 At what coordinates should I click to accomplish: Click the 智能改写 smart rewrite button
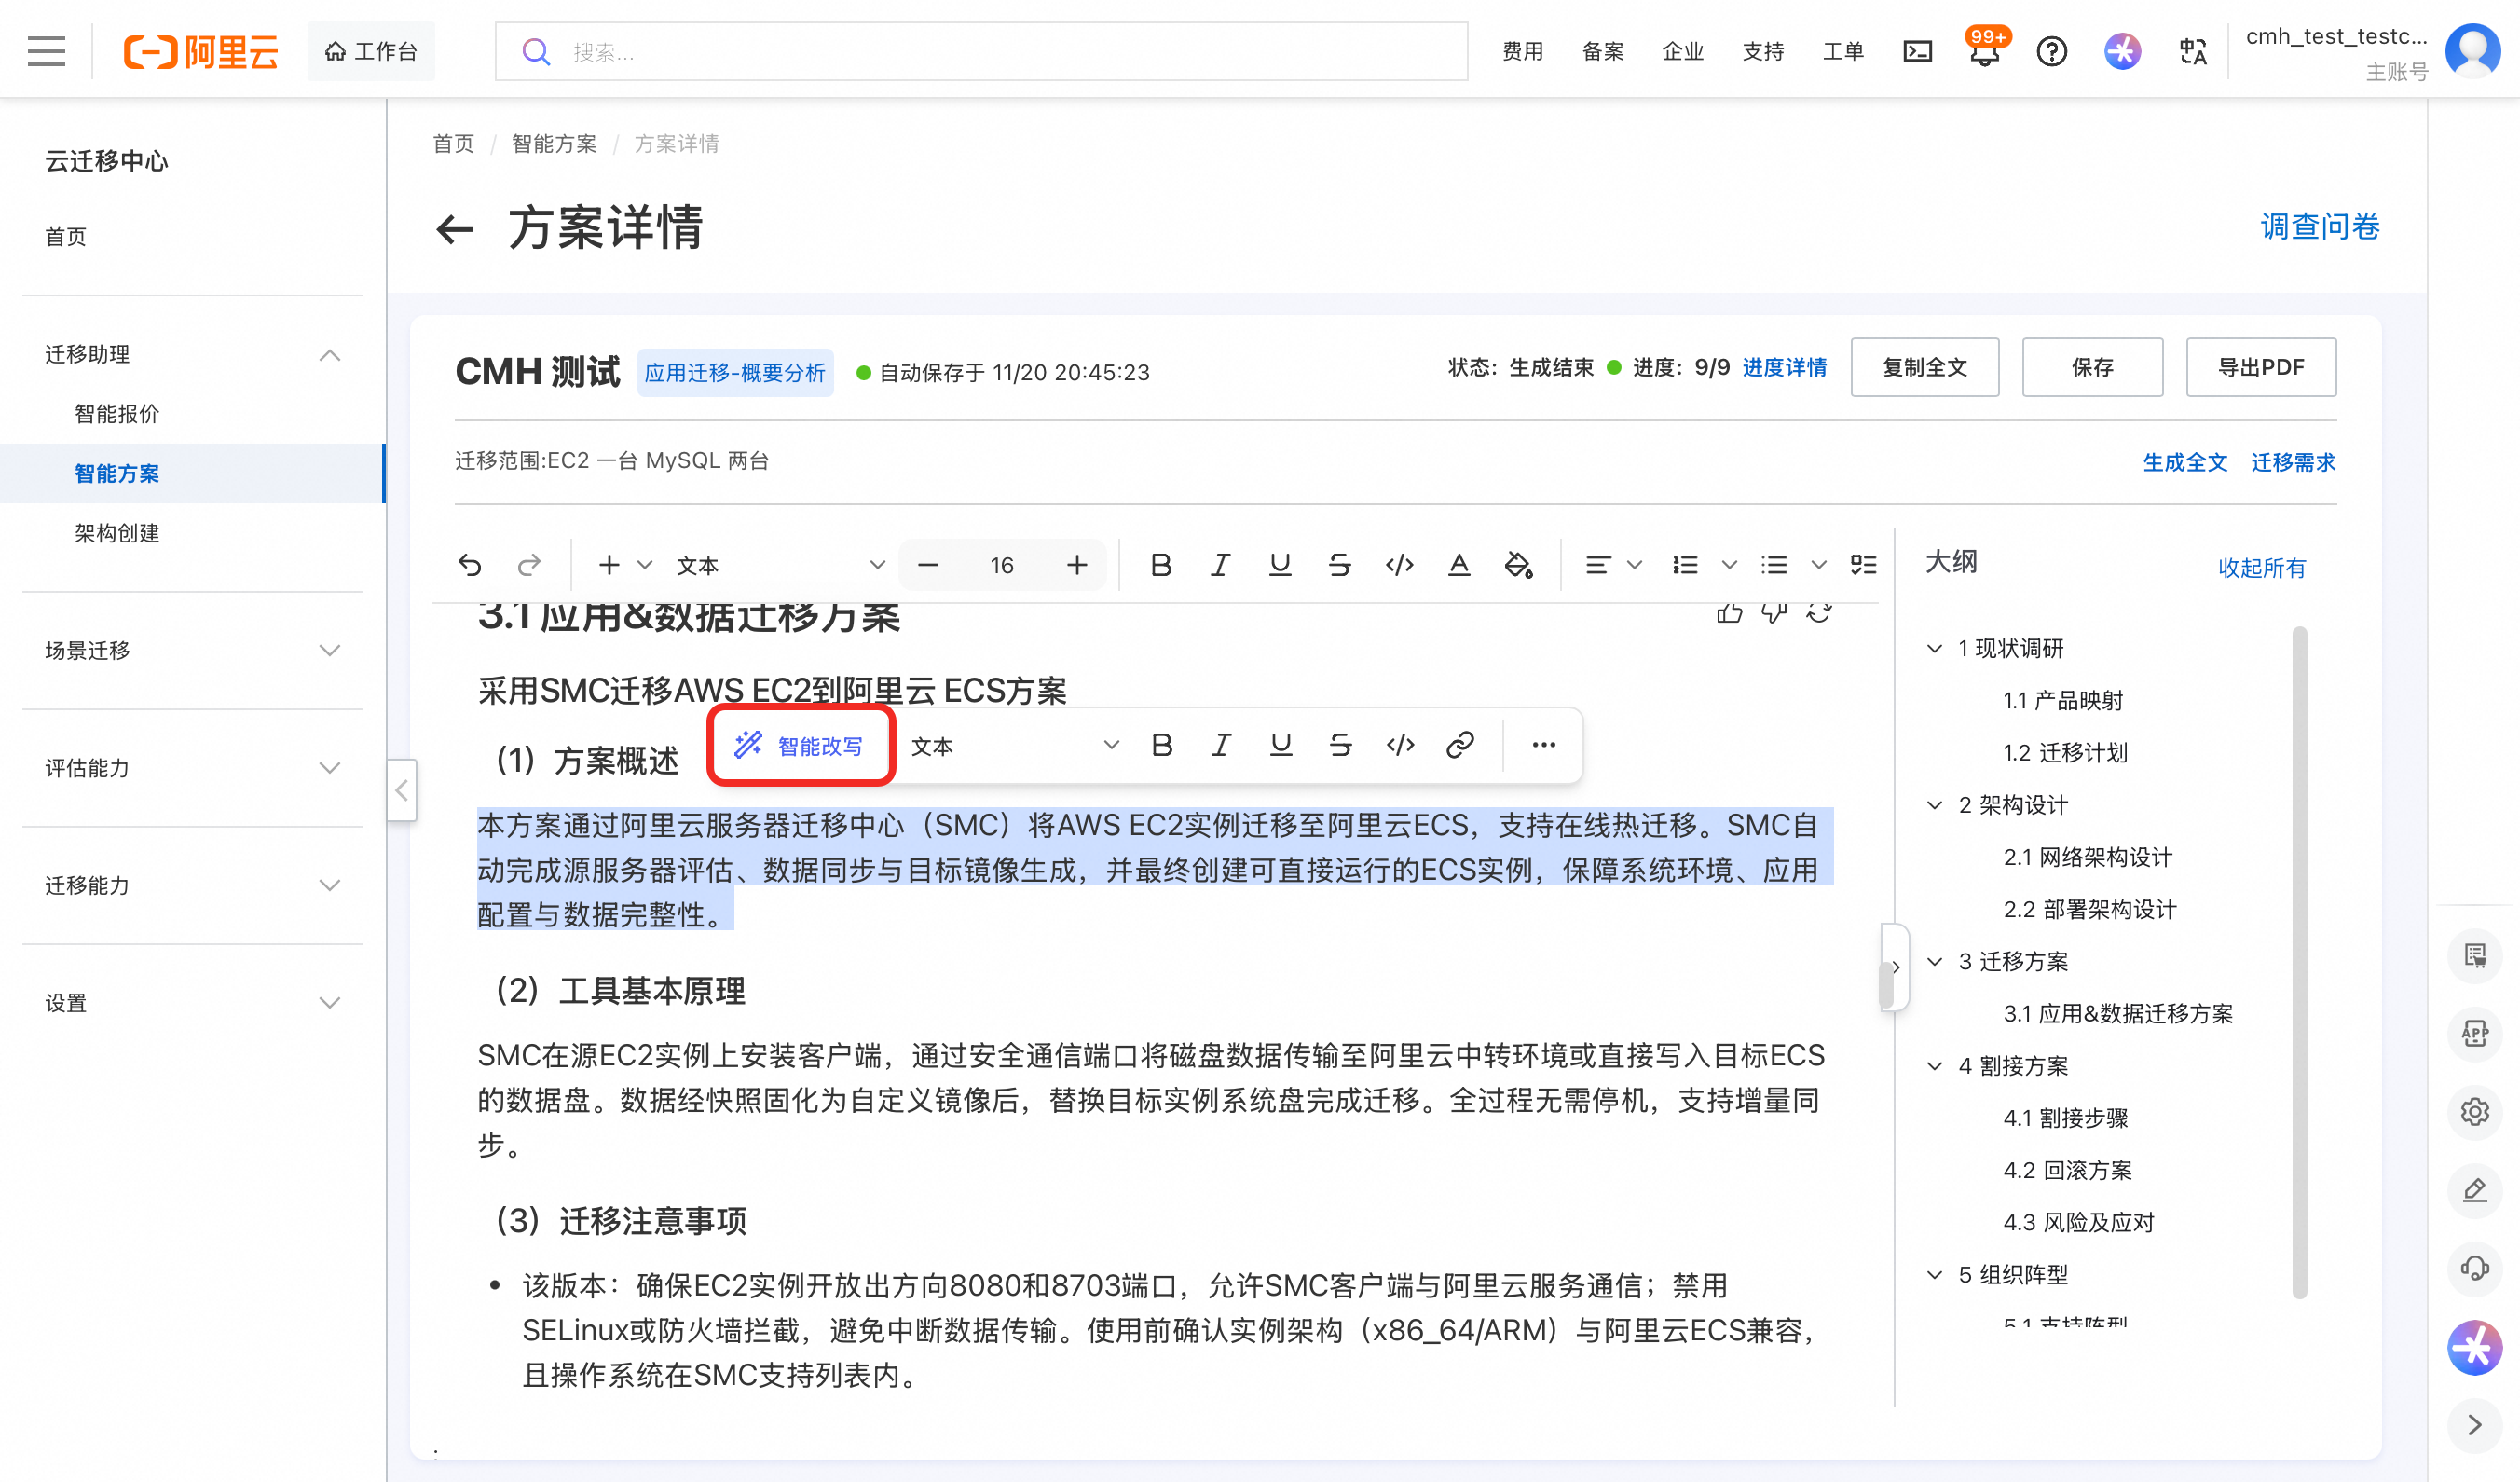pos(800,746)
